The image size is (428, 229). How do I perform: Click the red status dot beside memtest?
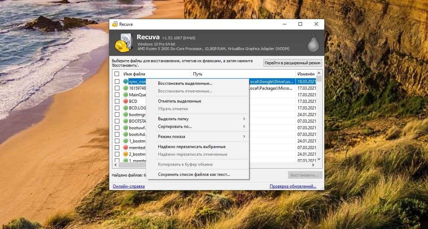(126, 148)
